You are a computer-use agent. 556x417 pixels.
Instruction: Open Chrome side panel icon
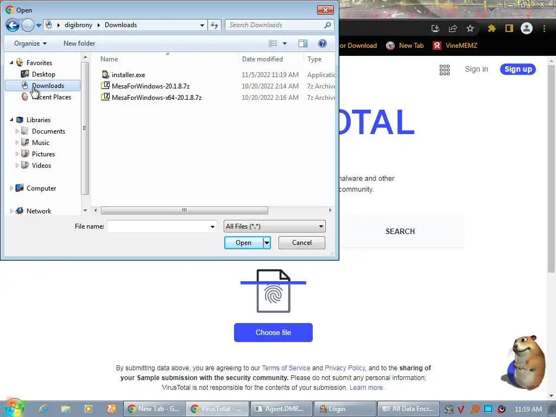[x=509, y=28]
